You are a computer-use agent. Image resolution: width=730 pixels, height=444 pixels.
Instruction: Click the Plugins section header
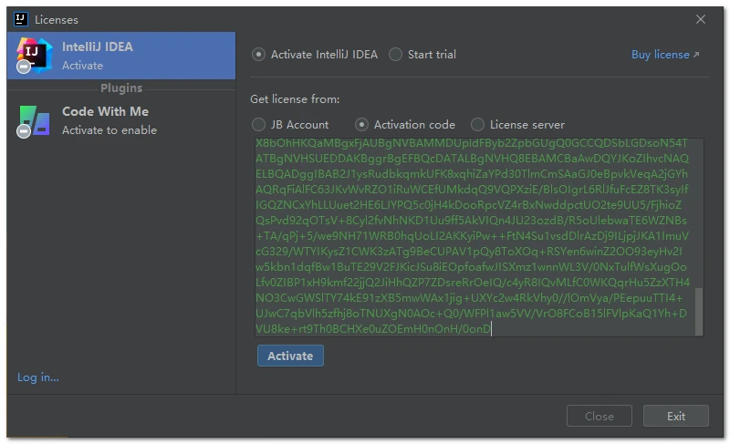point(121,88)
